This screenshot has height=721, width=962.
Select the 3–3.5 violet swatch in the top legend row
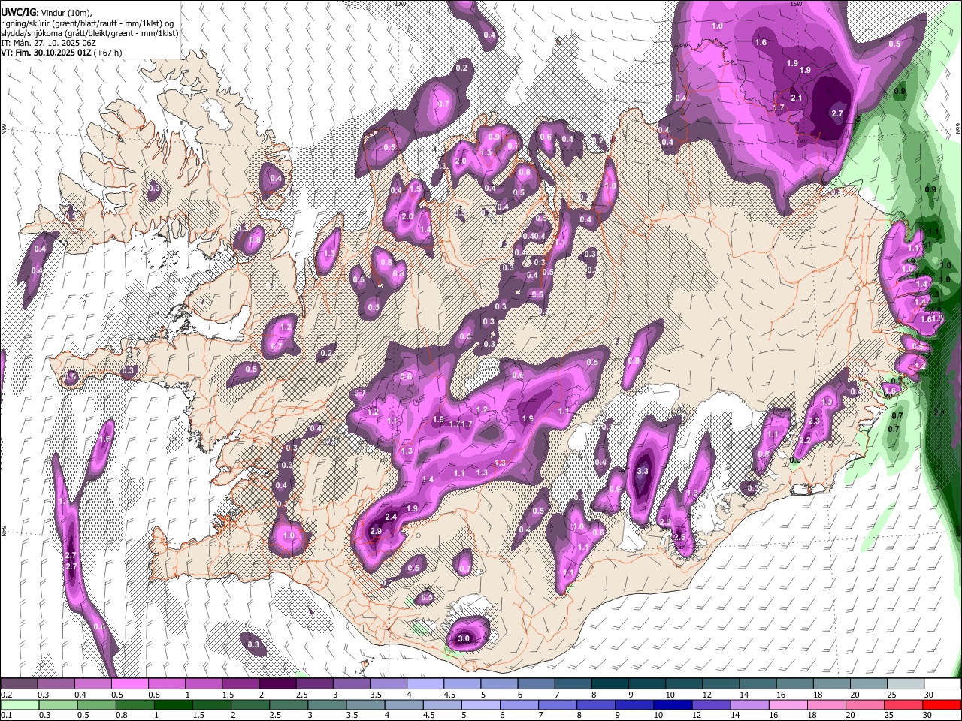pyautogui.click(x=352, y=684)
